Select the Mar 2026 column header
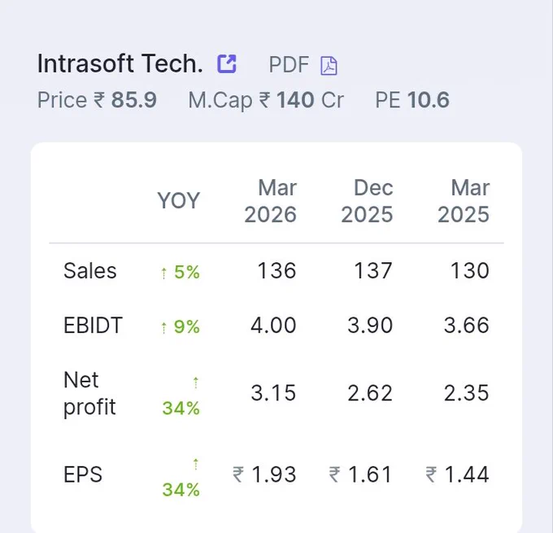Image resolution: width=553 pixels, height=533 pixels. pyautogui.click(x=271, y=201)
